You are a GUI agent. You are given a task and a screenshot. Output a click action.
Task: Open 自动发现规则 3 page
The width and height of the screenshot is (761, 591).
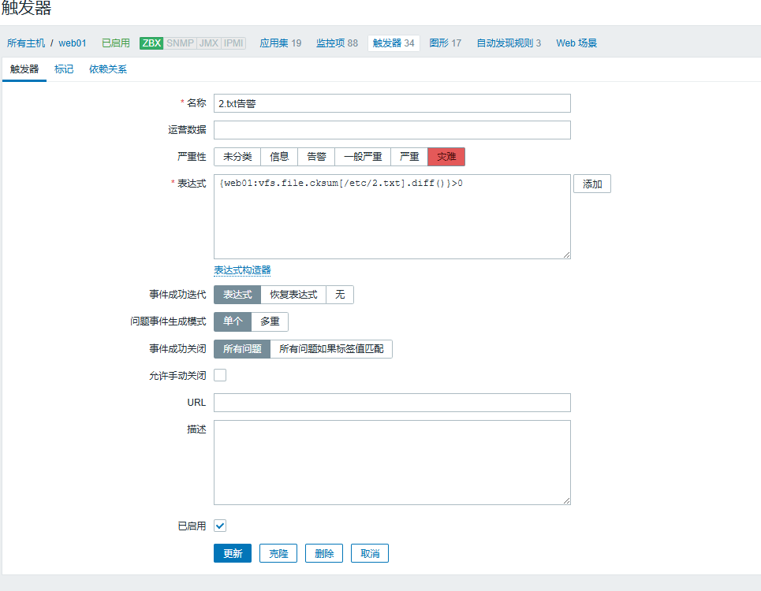[509, 43]
